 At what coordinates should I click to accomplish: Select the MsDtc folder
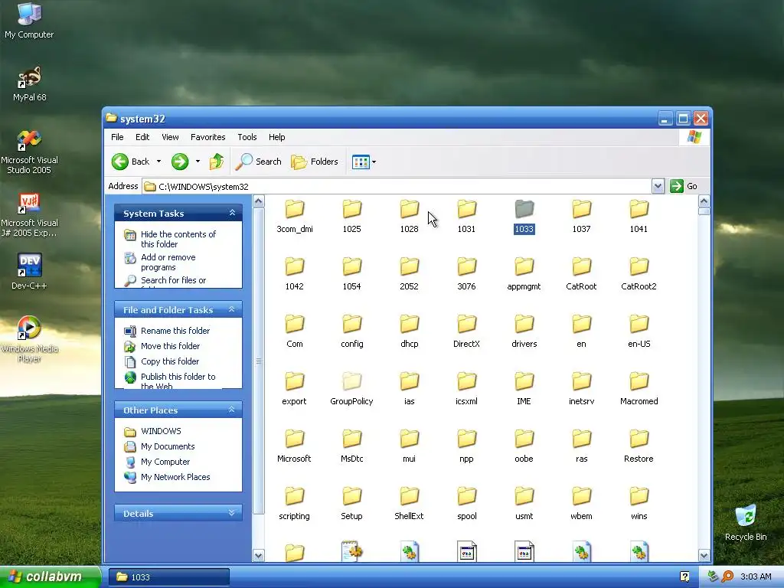[352, 446]
